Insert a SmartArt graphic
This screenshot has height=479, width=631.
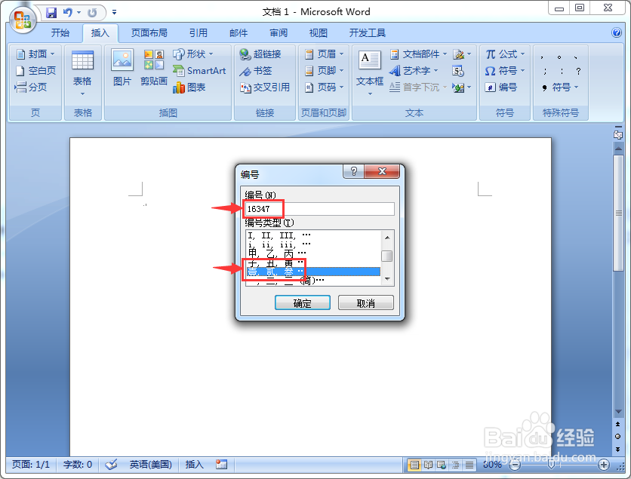point(200,70)
